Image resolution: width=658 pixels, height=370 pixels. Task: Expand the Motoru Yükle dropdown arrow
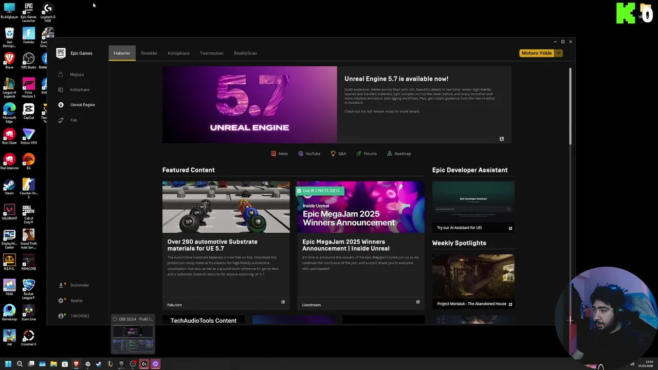[558, 53]
